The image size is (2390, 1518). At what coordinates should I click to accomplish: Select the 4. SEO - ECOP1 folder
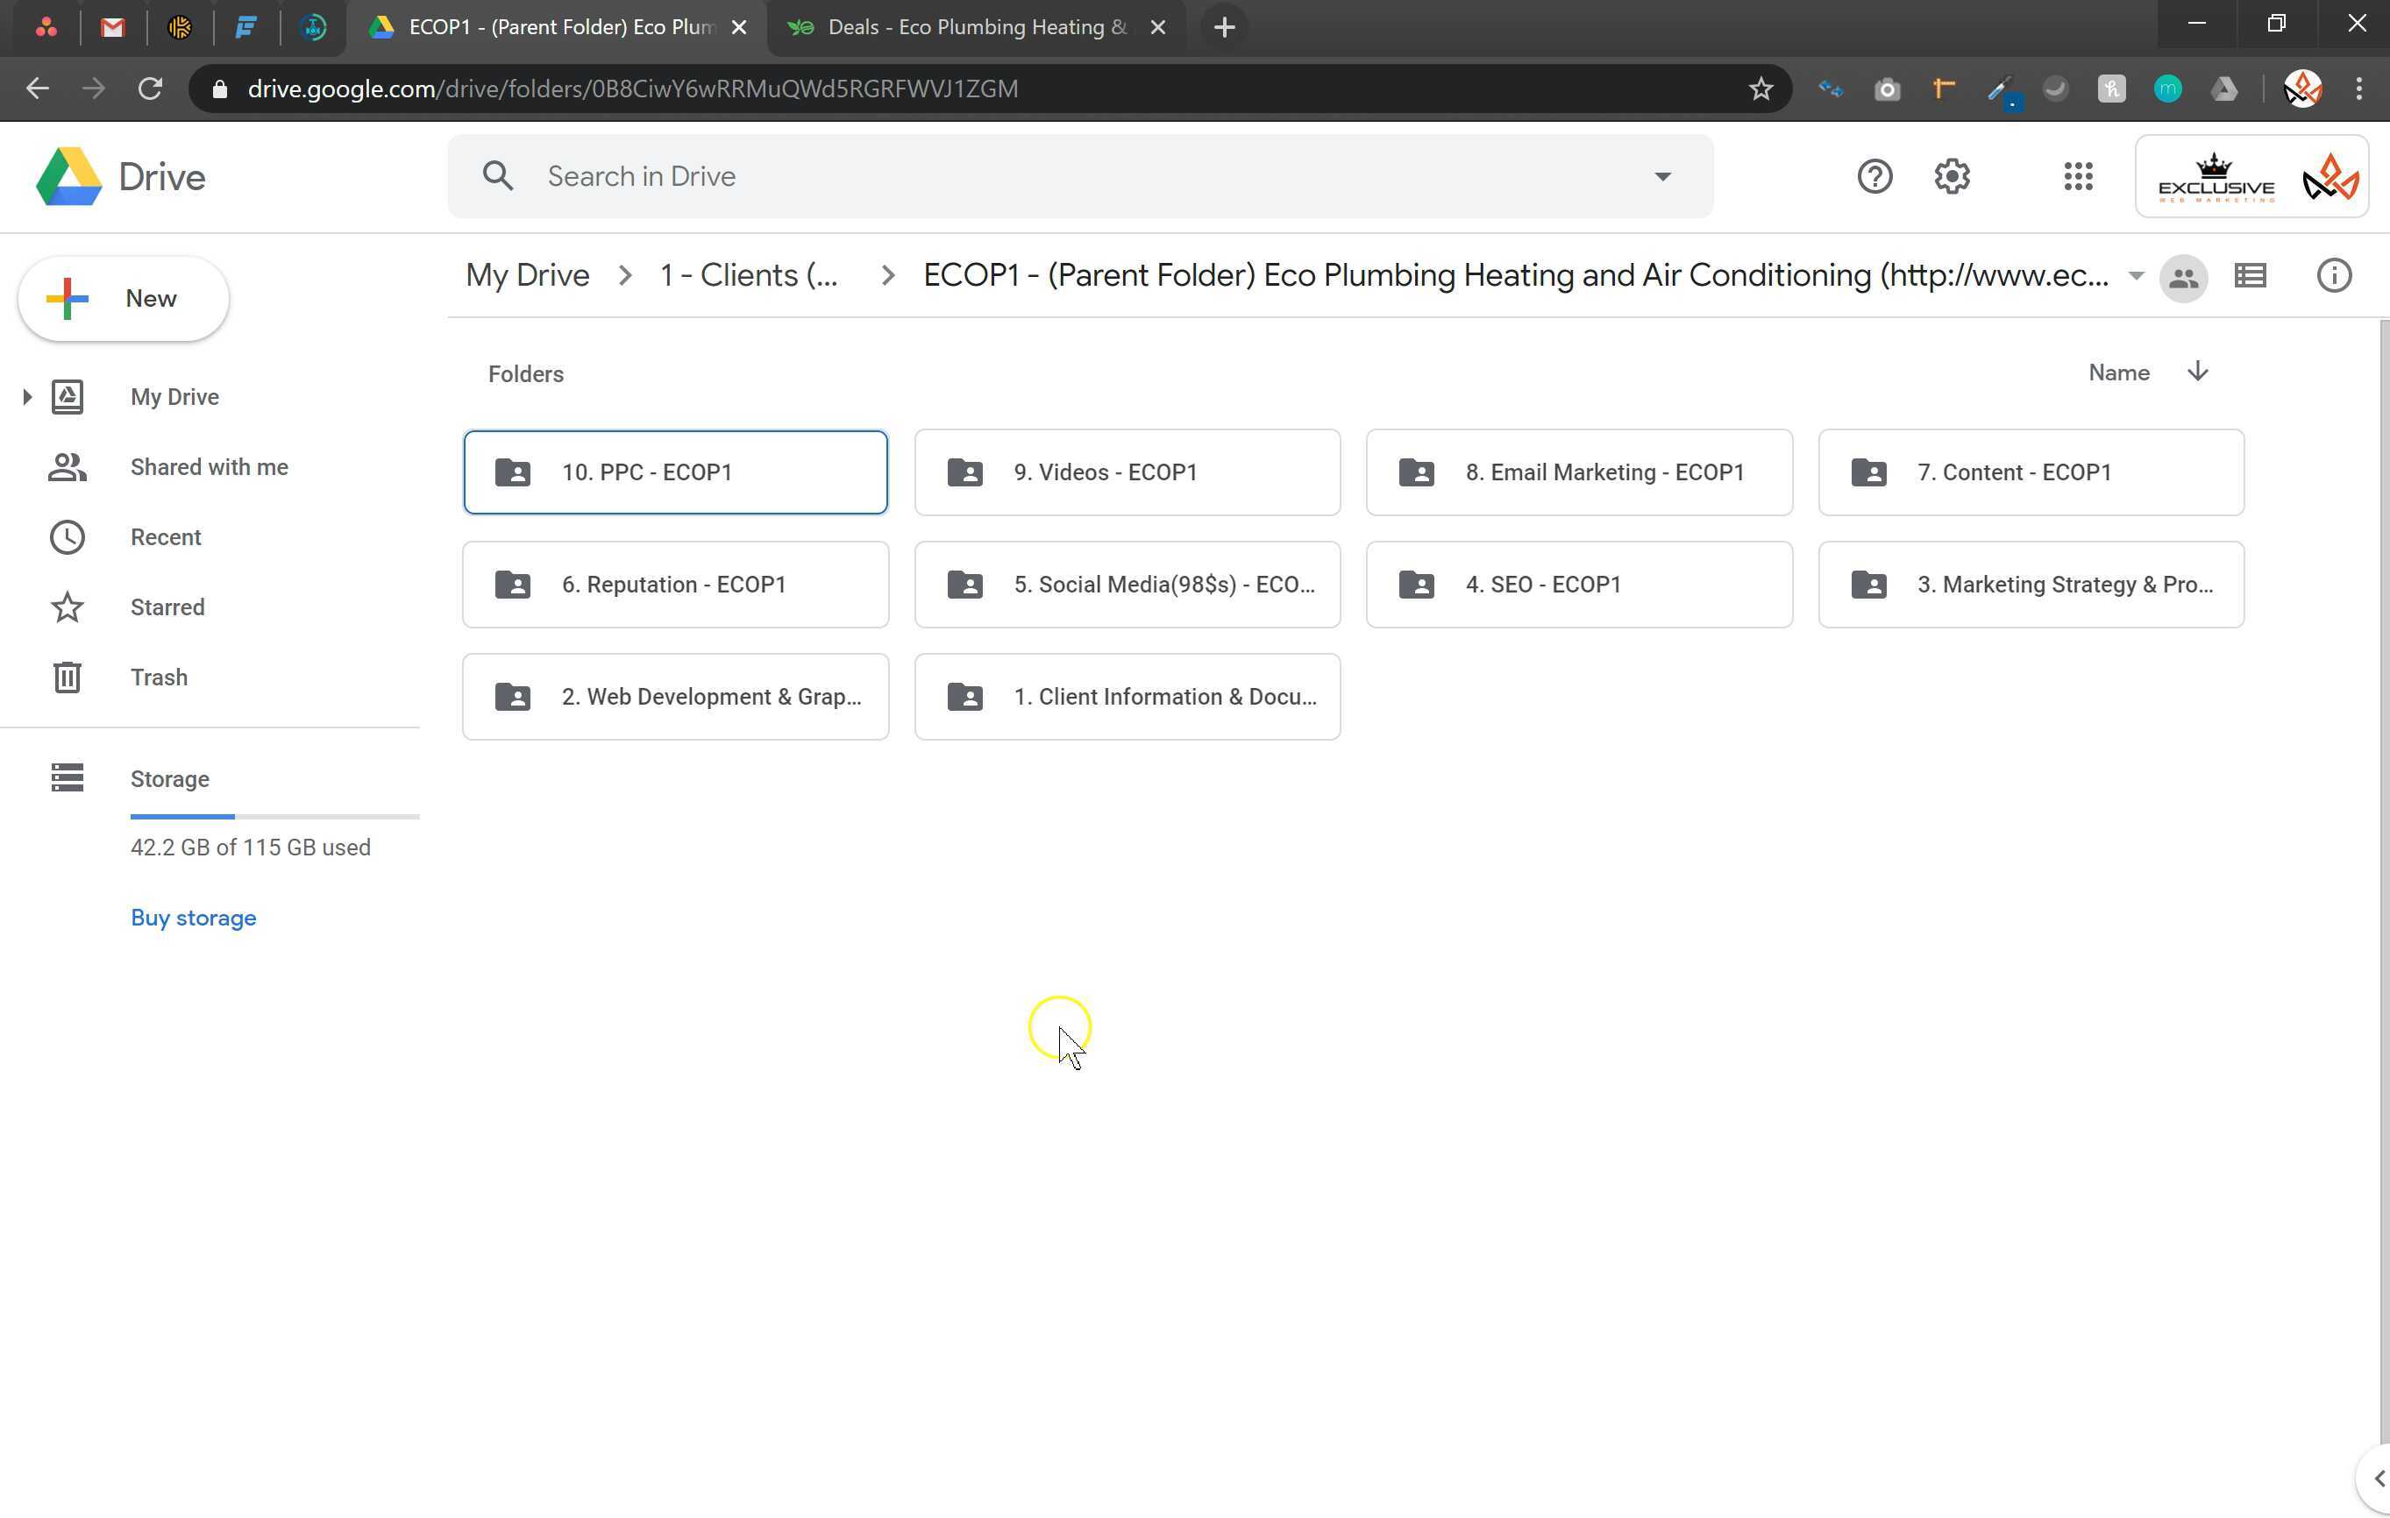point(1578,585)
